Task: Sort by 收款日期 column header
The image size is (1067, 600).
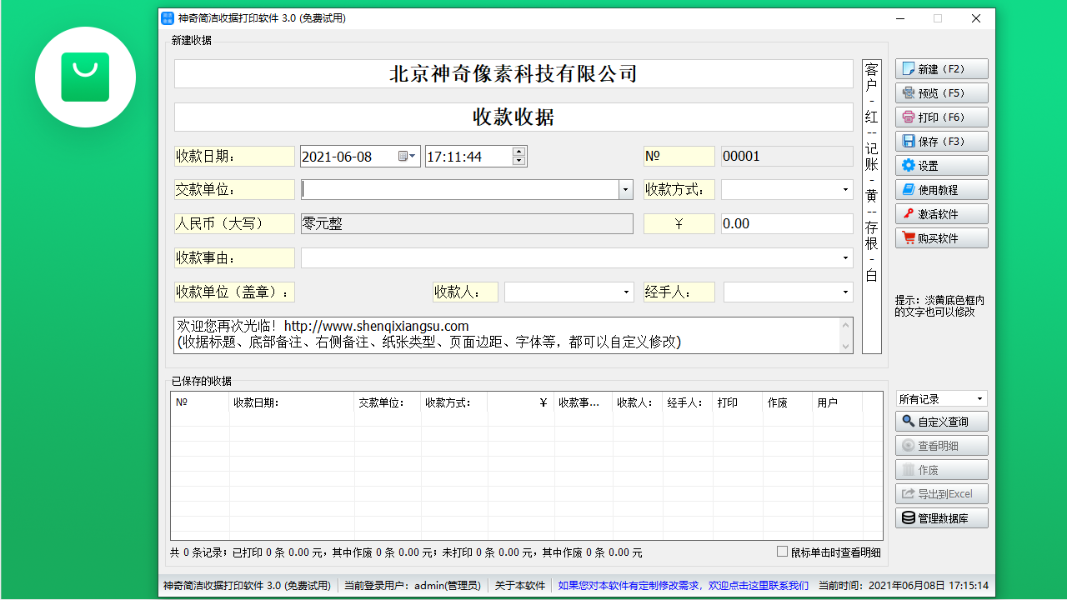Action: pyautogui.click(x=292, y=402)
